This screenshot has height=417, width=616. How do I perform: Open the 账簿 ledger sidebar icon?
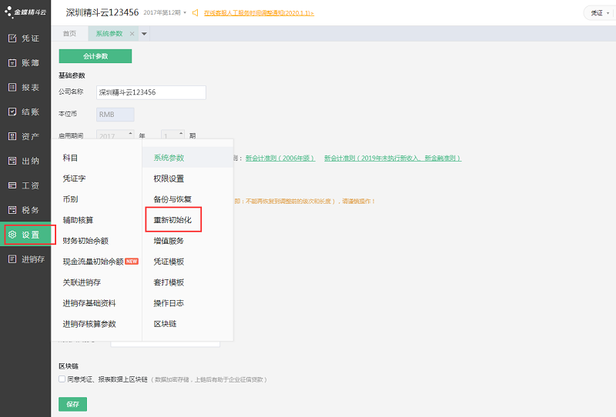coord(12,63)
